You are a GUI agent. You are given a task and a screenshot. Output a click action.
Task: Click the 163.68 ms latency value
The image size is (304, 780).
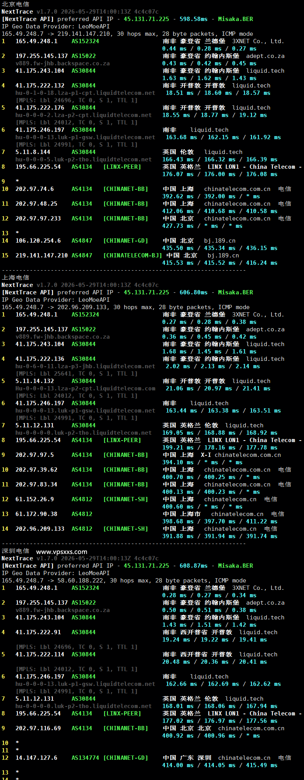coord(181,137)
